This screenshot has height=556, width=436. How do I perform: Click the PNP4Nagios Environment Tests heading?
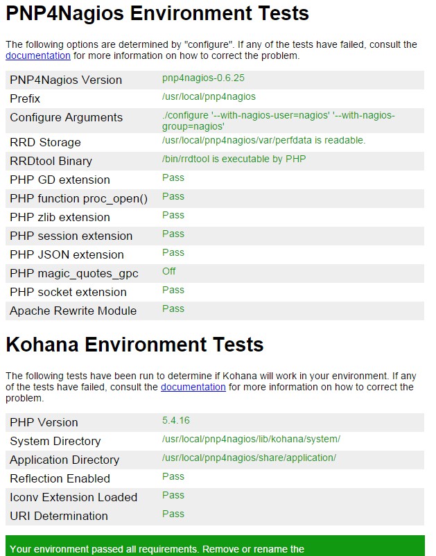[157, 13]
